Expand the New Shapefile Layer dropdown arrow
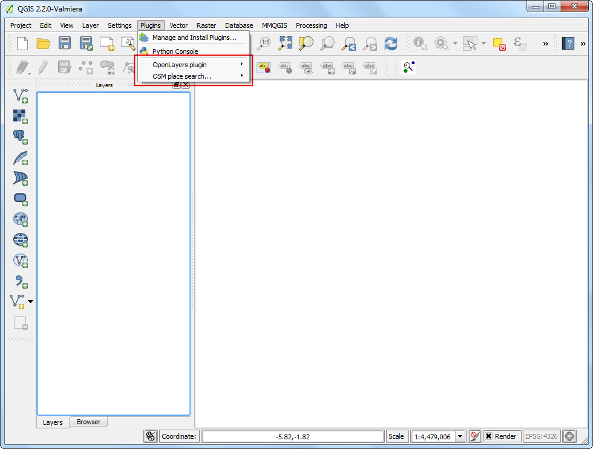Viewport: 593px width, 449px height. (31, 301)
